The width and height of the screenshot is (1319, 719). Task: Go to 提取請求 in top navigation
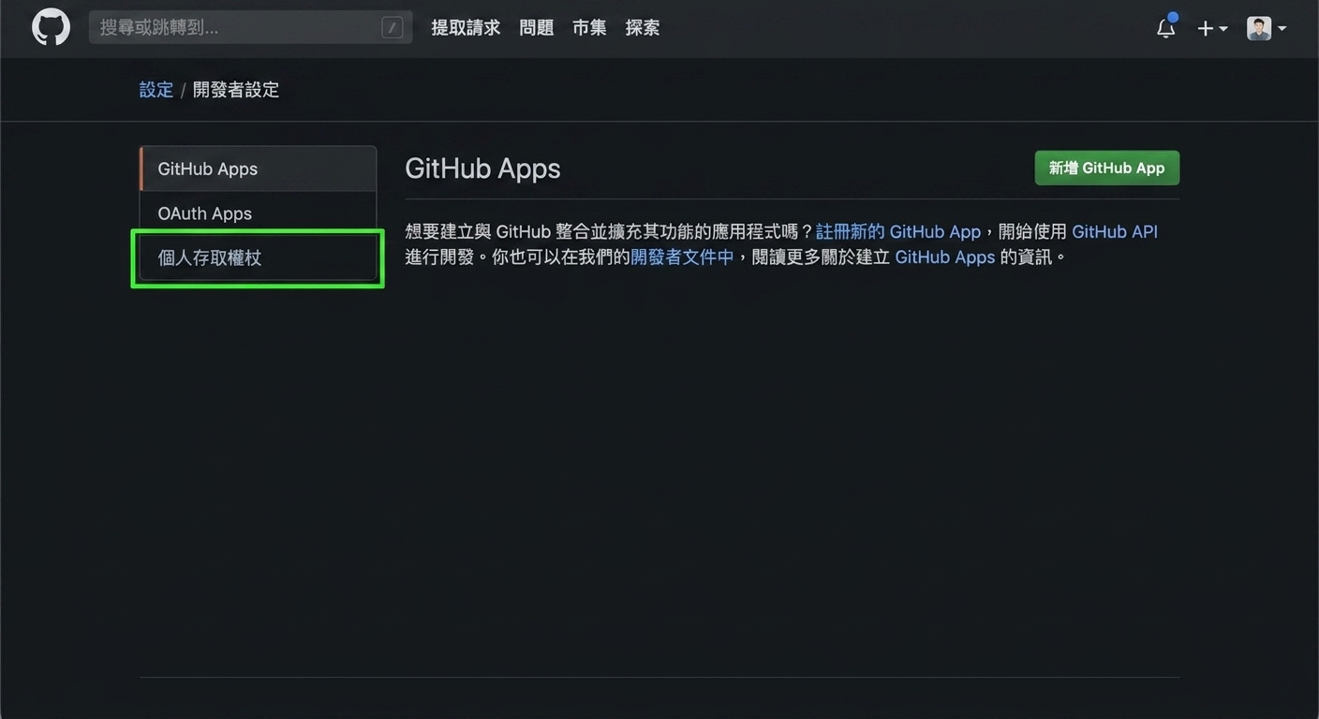pyautogui.click(x=466, y=28)
